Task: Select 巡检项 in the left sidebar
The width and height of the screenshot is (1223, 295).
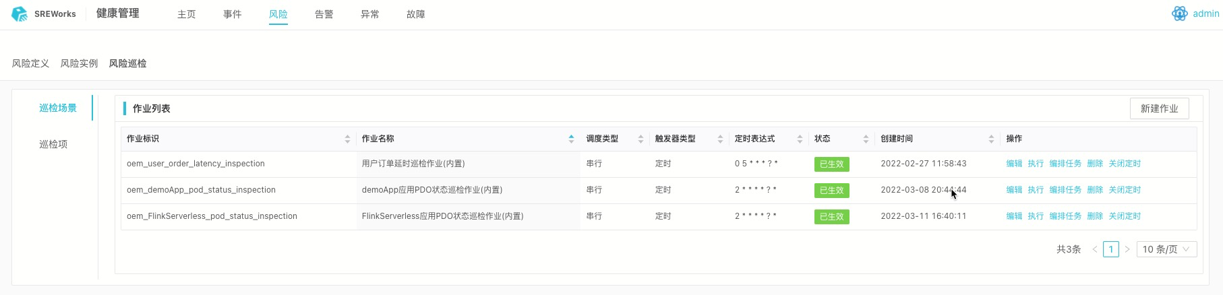Action: tap(53, 144)
